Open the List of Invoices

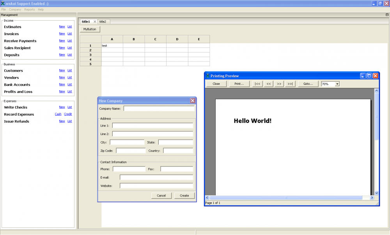click(x=70, y=33)
